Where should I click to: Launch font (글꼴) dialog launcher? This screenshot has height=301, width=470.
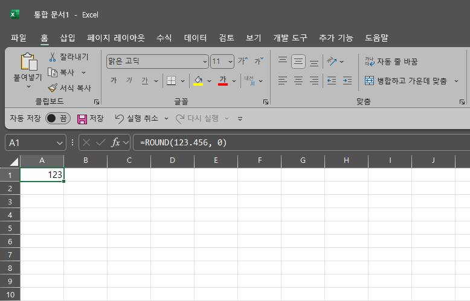pos(266,102)
